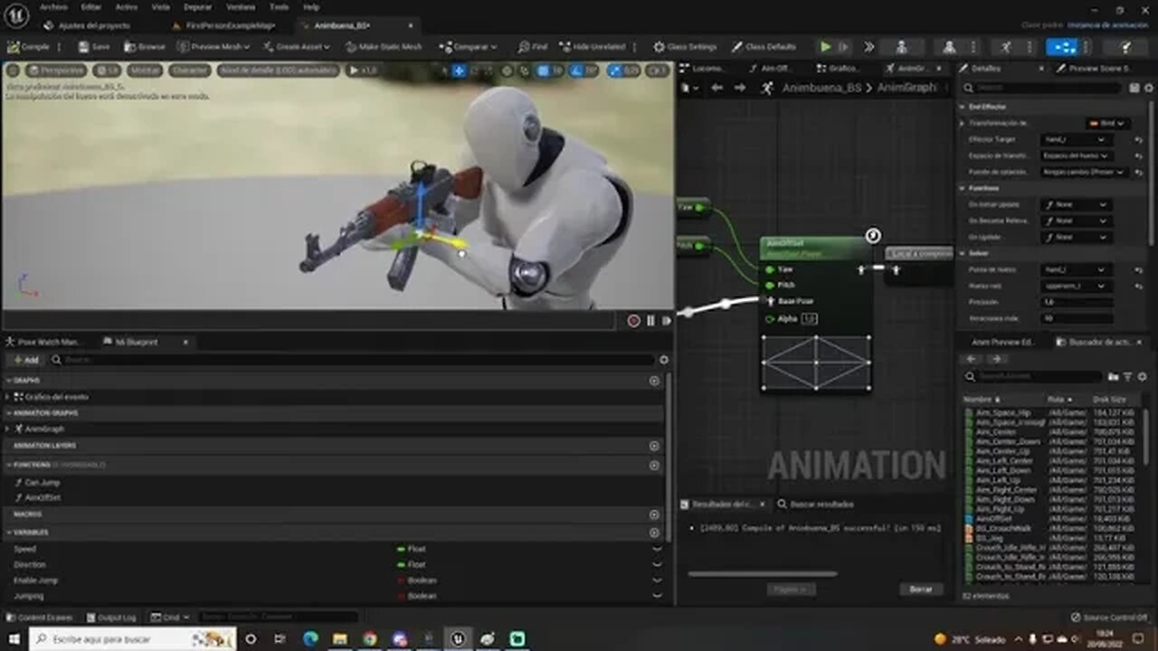Click the Compile button in toolbar

[x=28, y=47]
